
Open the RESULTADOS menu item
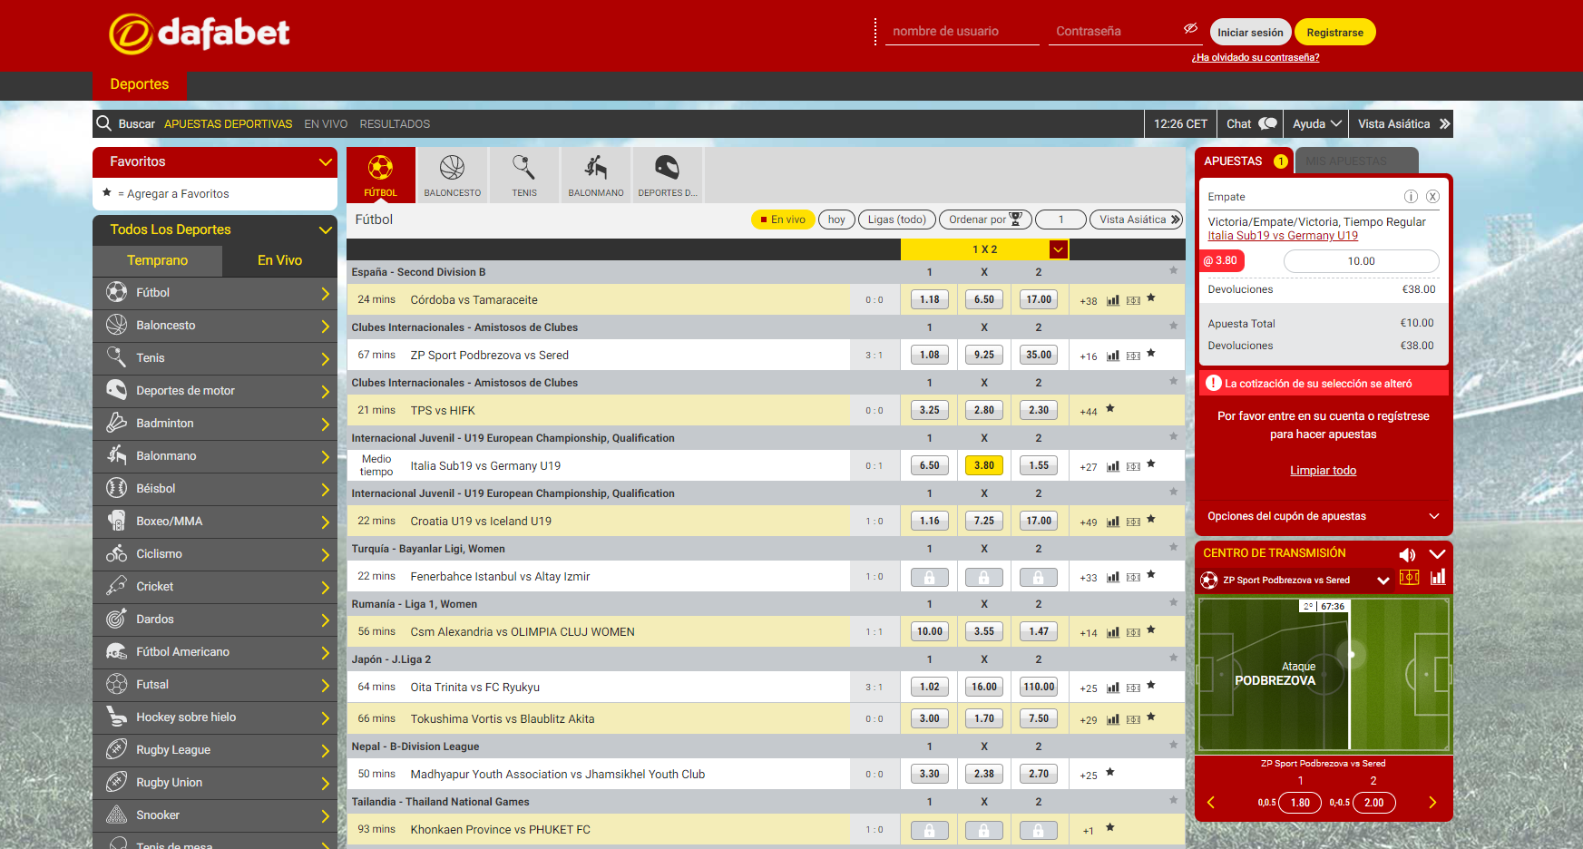pyautogui.click(x=395, y=124)
